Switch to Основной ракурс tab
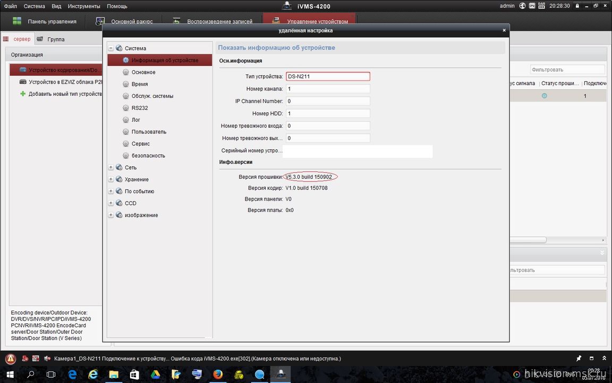Screen dimensions: 612x383 124,21
